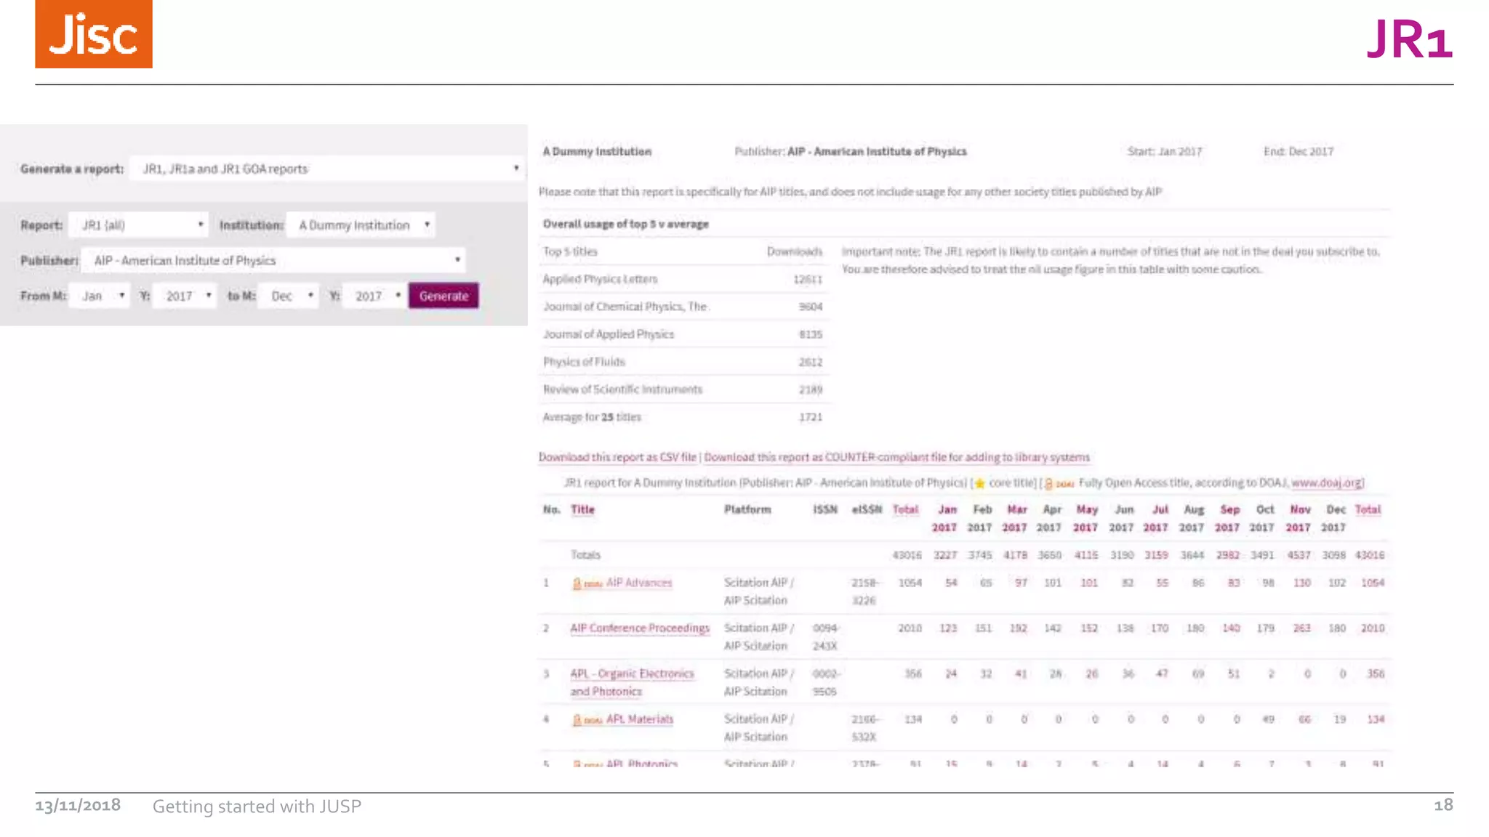Click the DOAJ lock icon in the legend

click(x=1050, y=483)
